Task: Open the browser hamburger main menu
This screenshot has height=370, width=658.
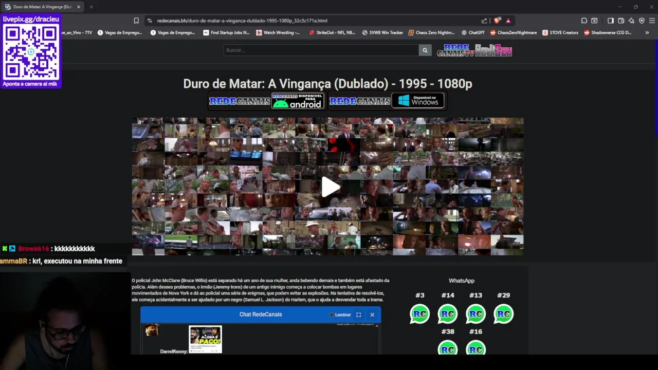Action: (x=652, y=21)
